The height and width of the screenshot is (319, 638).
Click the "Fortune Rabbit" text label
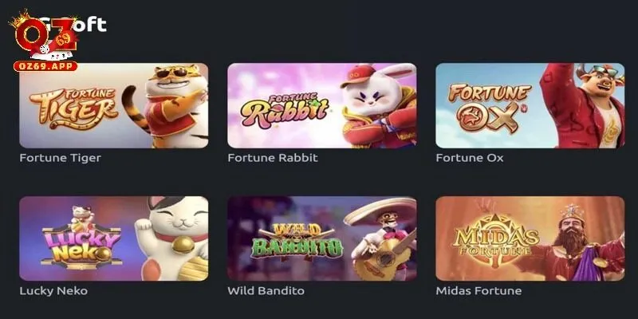tap(273, 158)
